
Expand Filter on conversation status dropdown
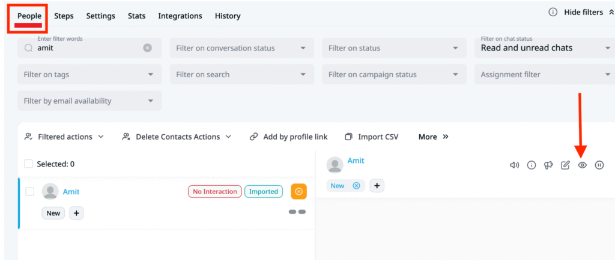pyautogui.click(x=241, y=48)
